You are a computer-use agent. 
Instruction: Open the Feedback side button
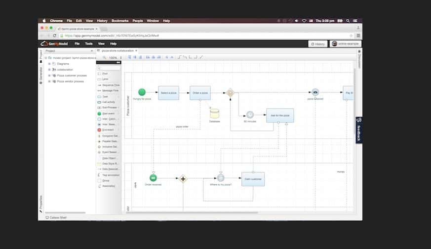tap(359, 130)
